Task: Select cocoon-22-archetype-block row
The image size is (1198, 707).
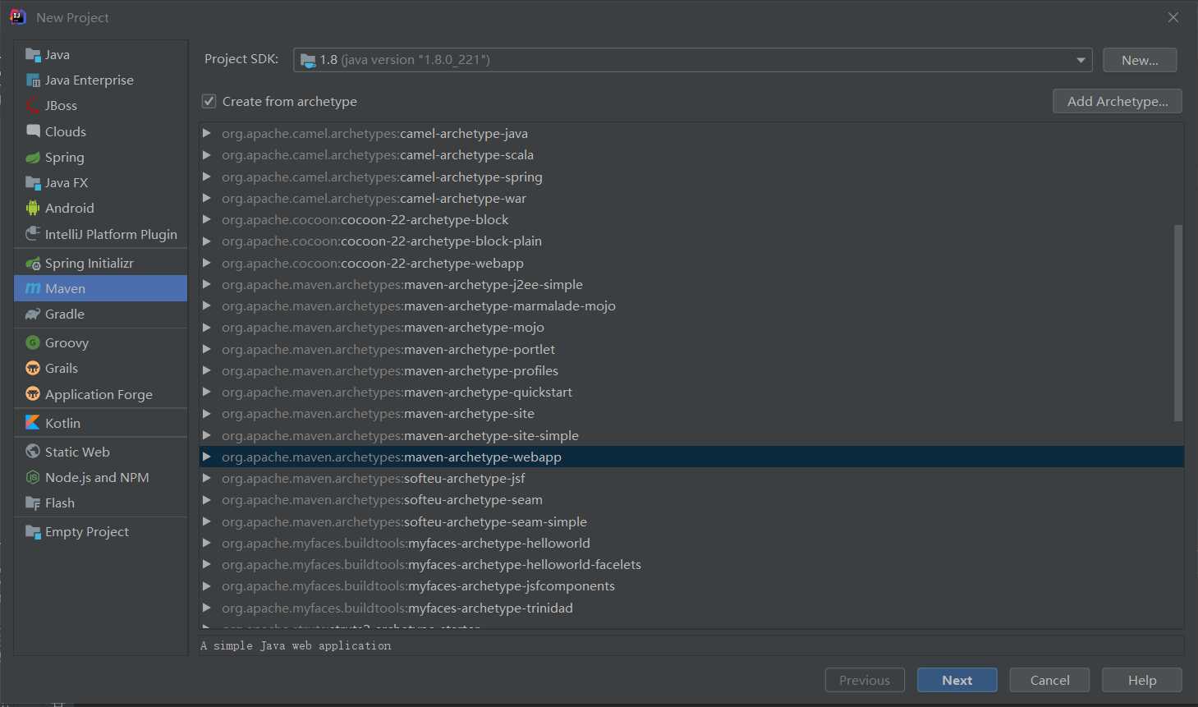Action: pyautogui.click(x=691, y=219)
